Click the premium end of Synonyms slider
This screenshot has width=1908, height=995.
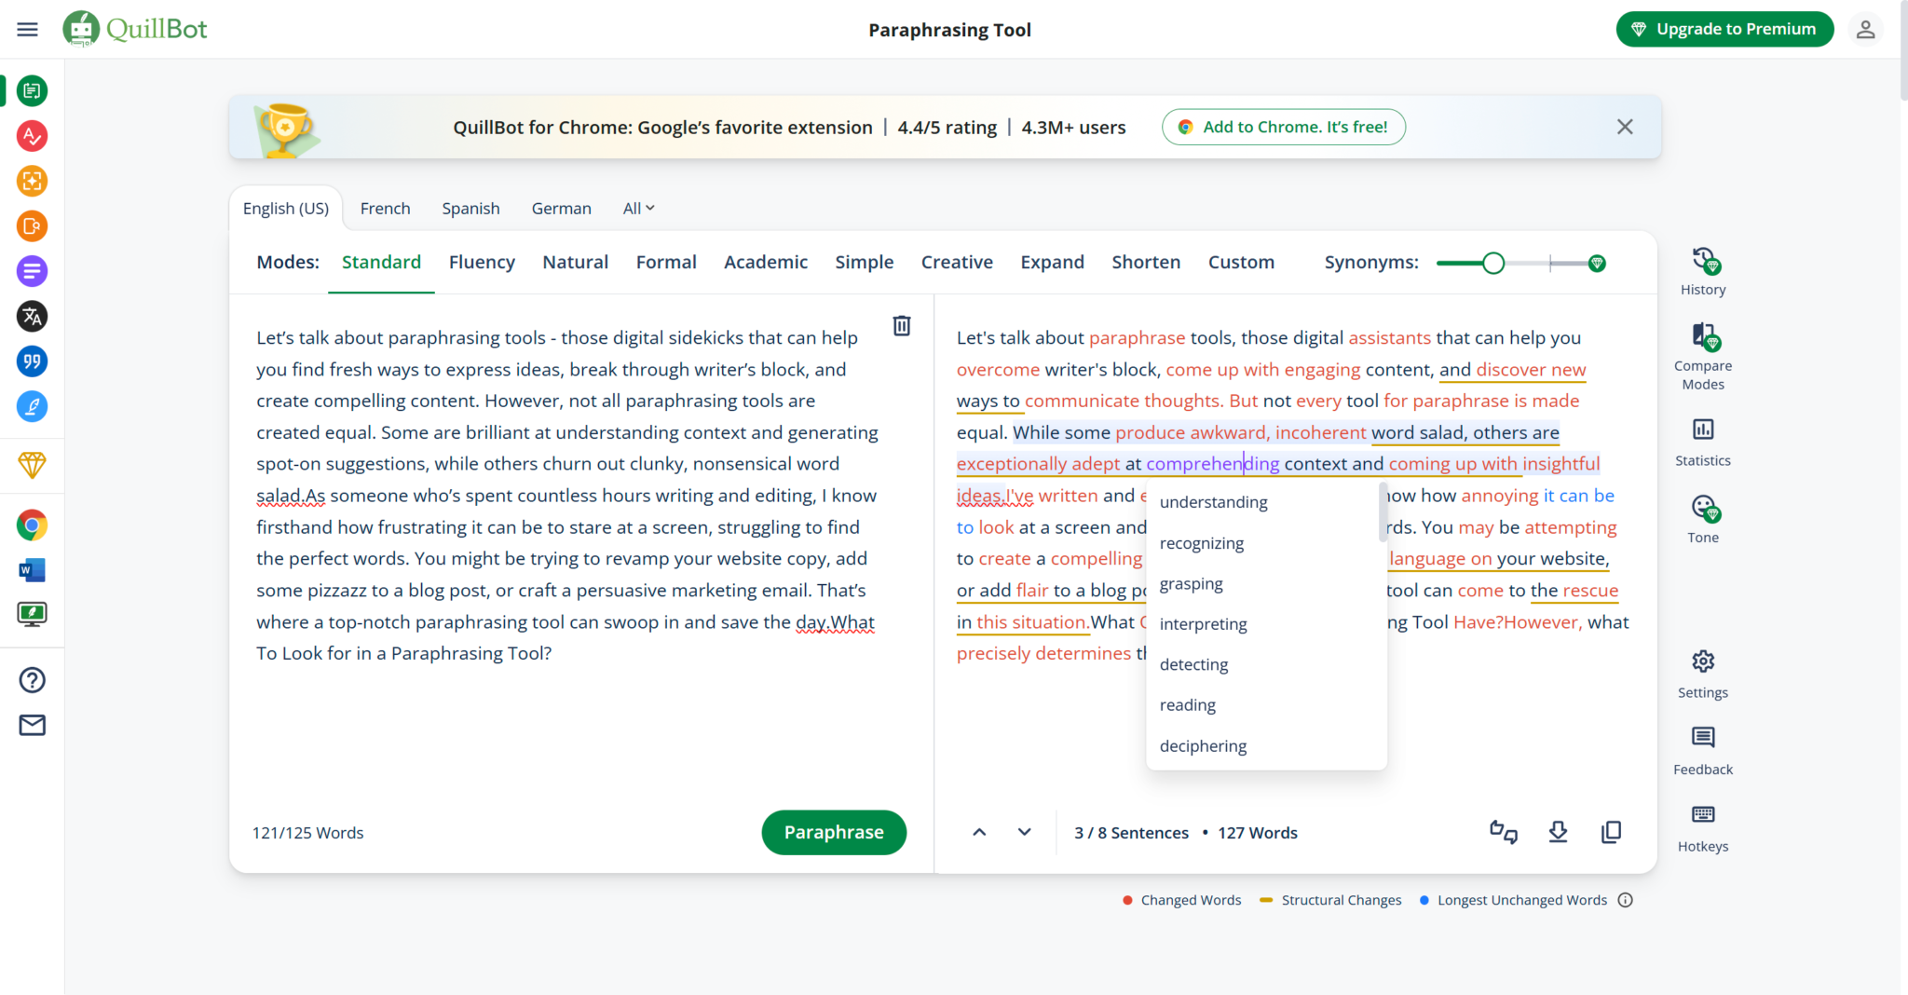pyautogui.click(x=1597, y=264)
